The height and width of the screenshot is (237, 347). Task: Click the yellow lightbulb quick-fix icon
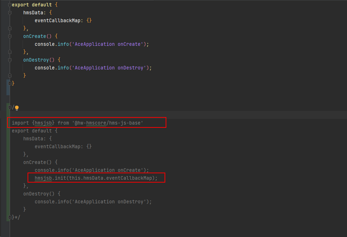(17, 108)
